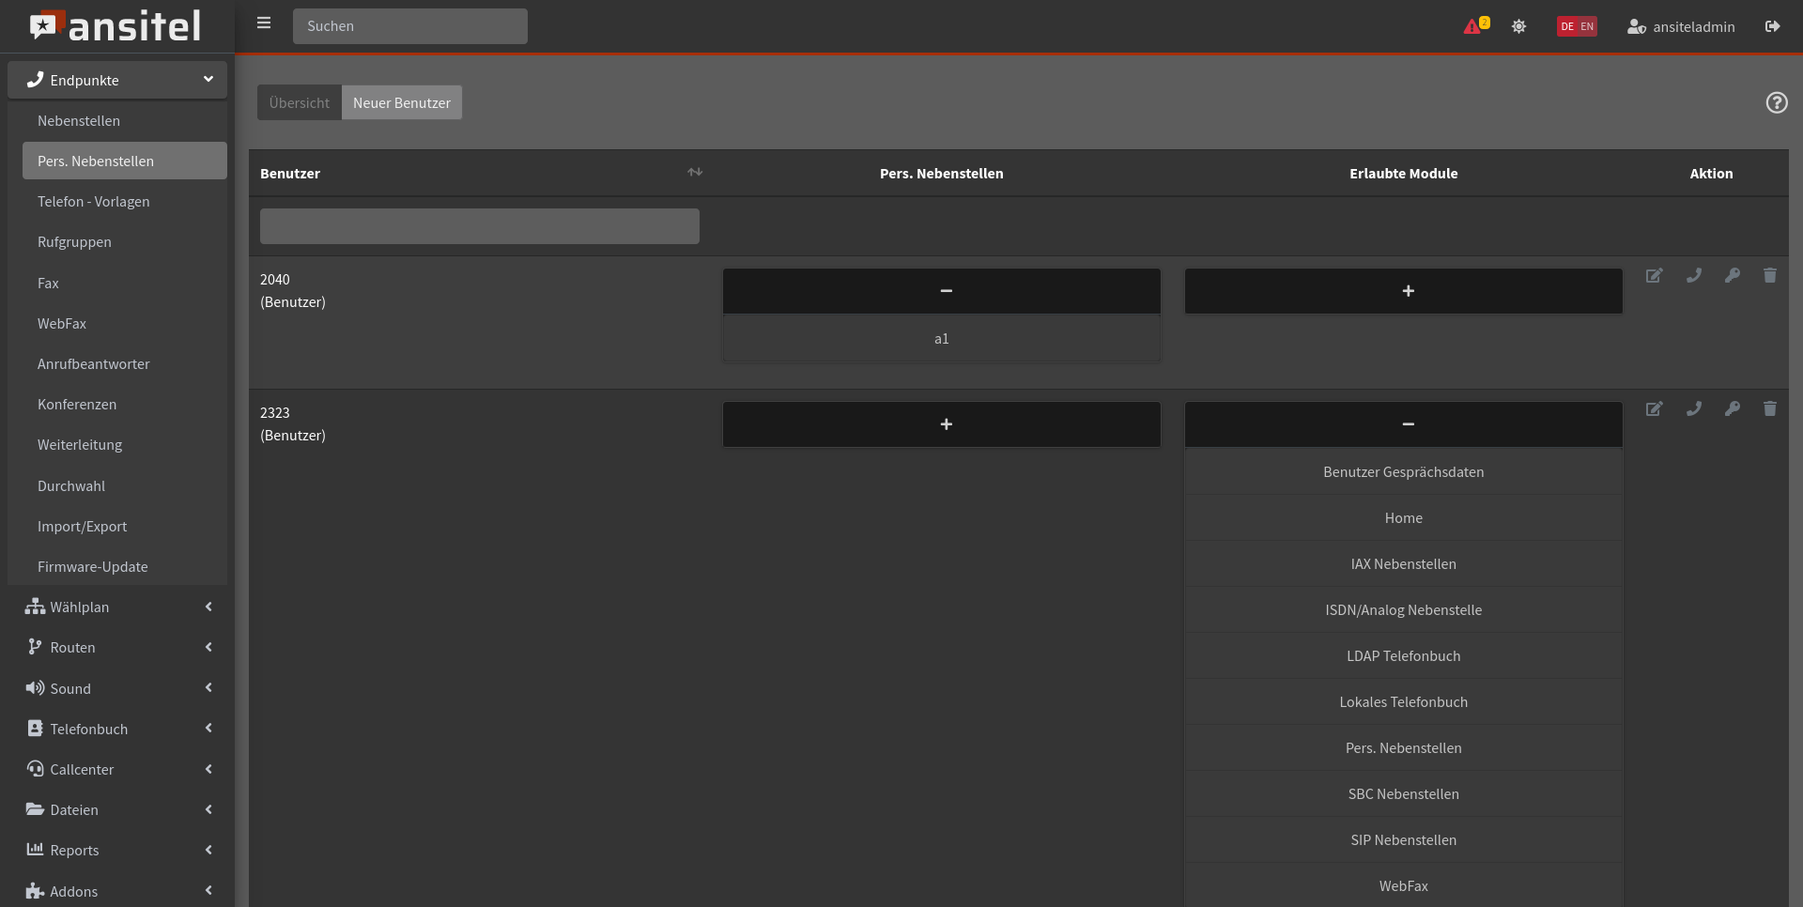Click the logout icon in header
Viewport: 1803px width, 907px height.
pyautogui.click(x=1772, y=26)
